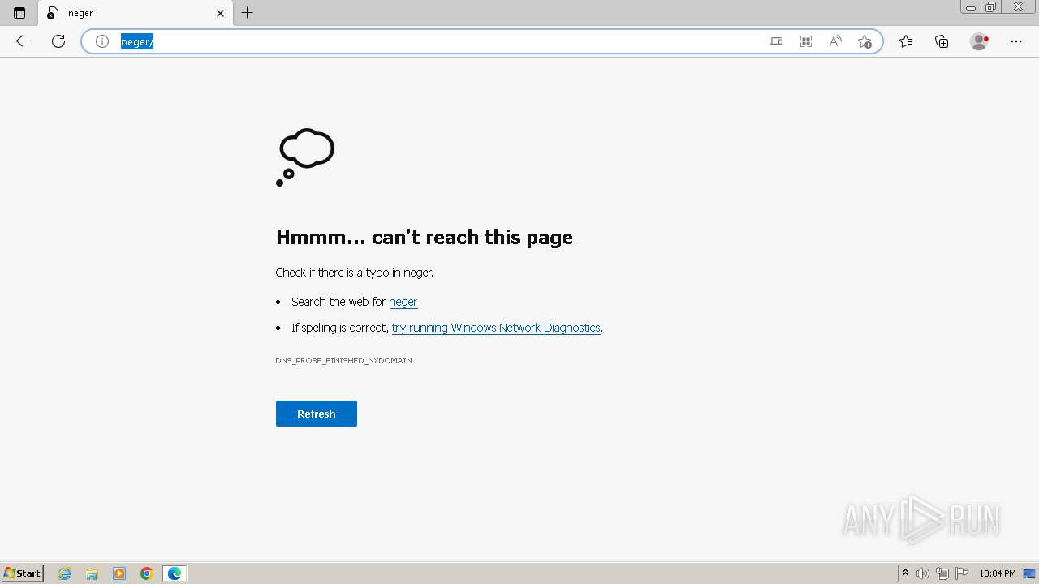Screen dimensions: 1039x584
Task: Launch Google Chrome from taskbar
Action: (147, 573)
